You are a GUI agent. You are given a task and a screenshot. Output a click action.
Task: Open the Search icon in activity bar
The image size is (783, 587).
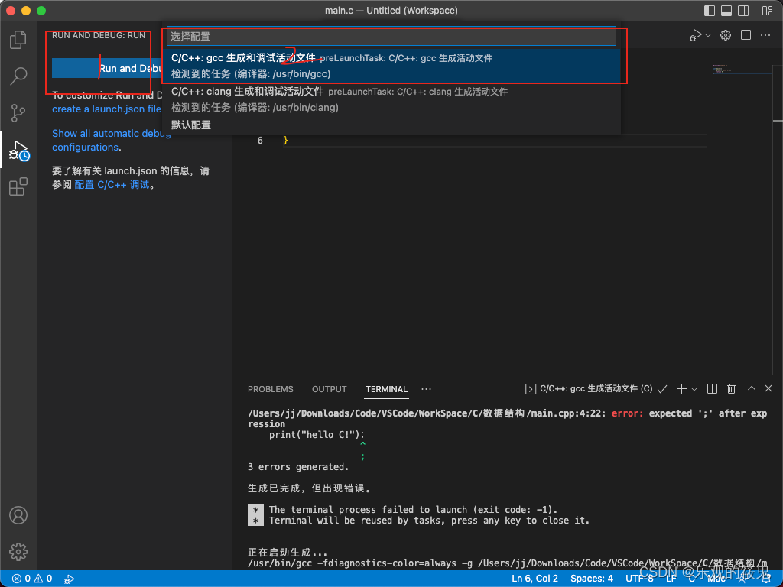18,76
